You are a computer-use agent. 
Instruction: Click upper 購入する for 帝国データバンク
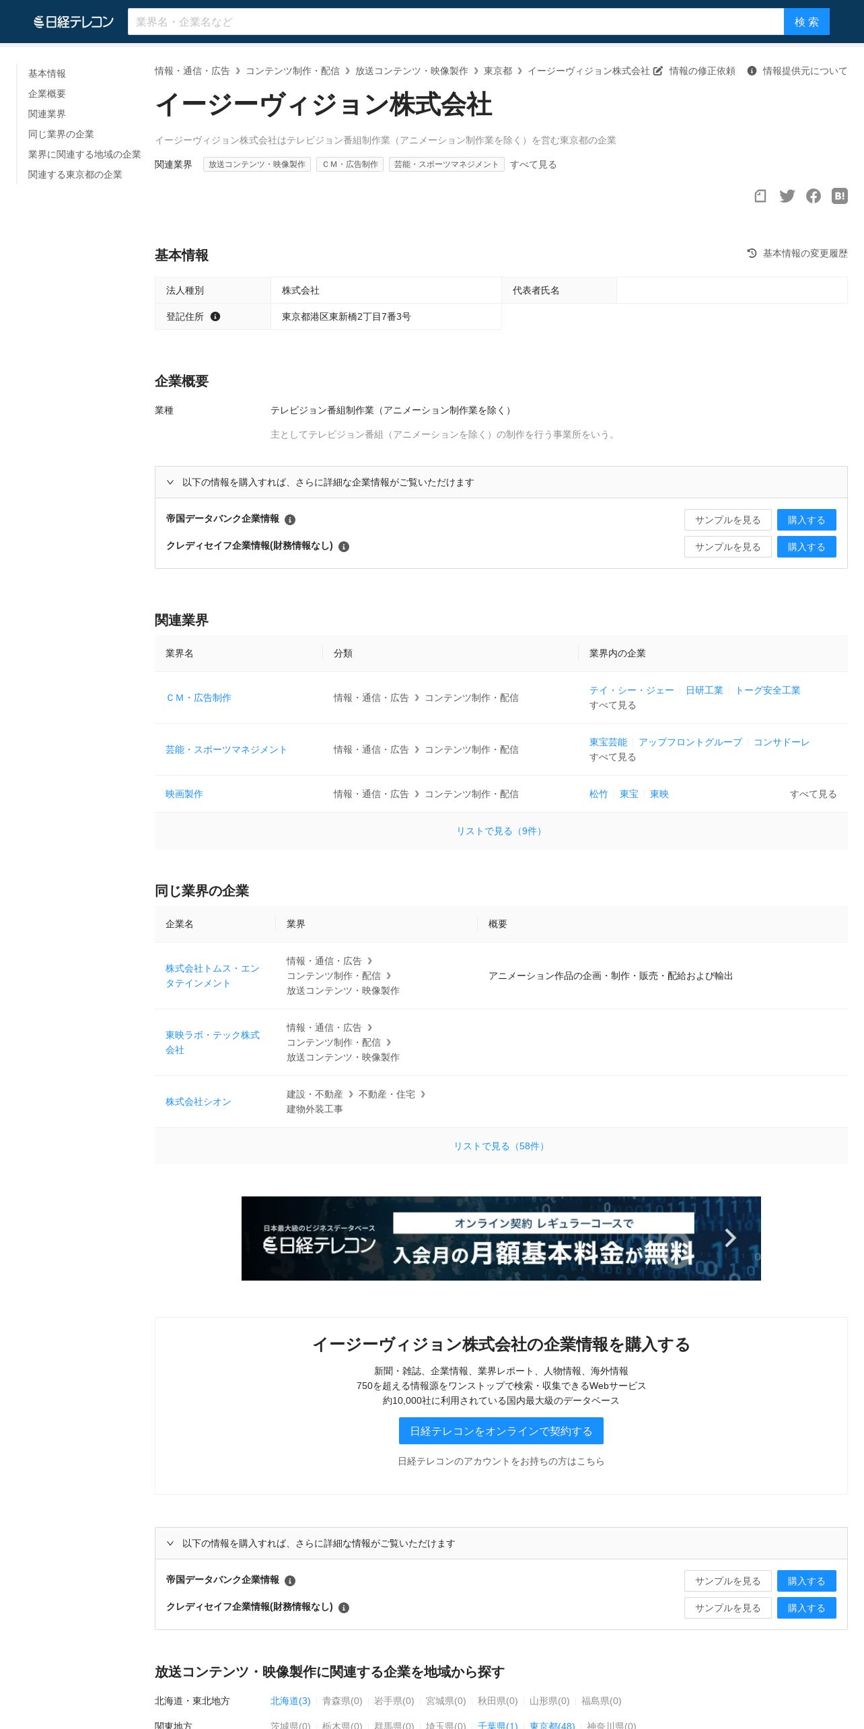click(807, 520)
